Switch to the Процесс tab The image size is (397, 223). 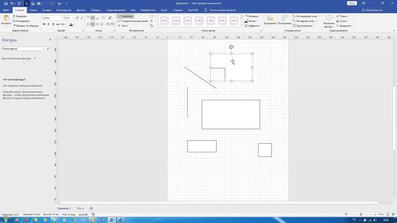[96, 10]
